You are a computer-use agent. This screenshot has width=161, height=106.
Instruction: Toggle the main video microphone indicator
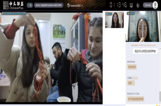3,13
